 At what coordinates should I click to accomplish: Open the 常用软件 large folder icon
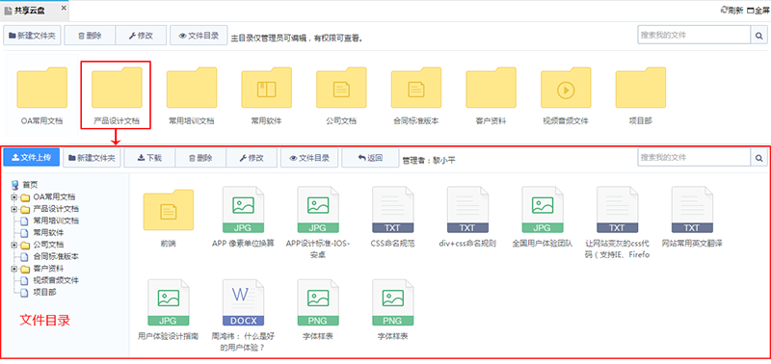tap(267, 87)
